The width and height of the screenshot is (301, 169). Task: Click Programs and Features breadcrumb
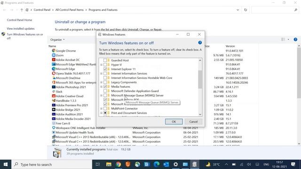tap(103, 10)
